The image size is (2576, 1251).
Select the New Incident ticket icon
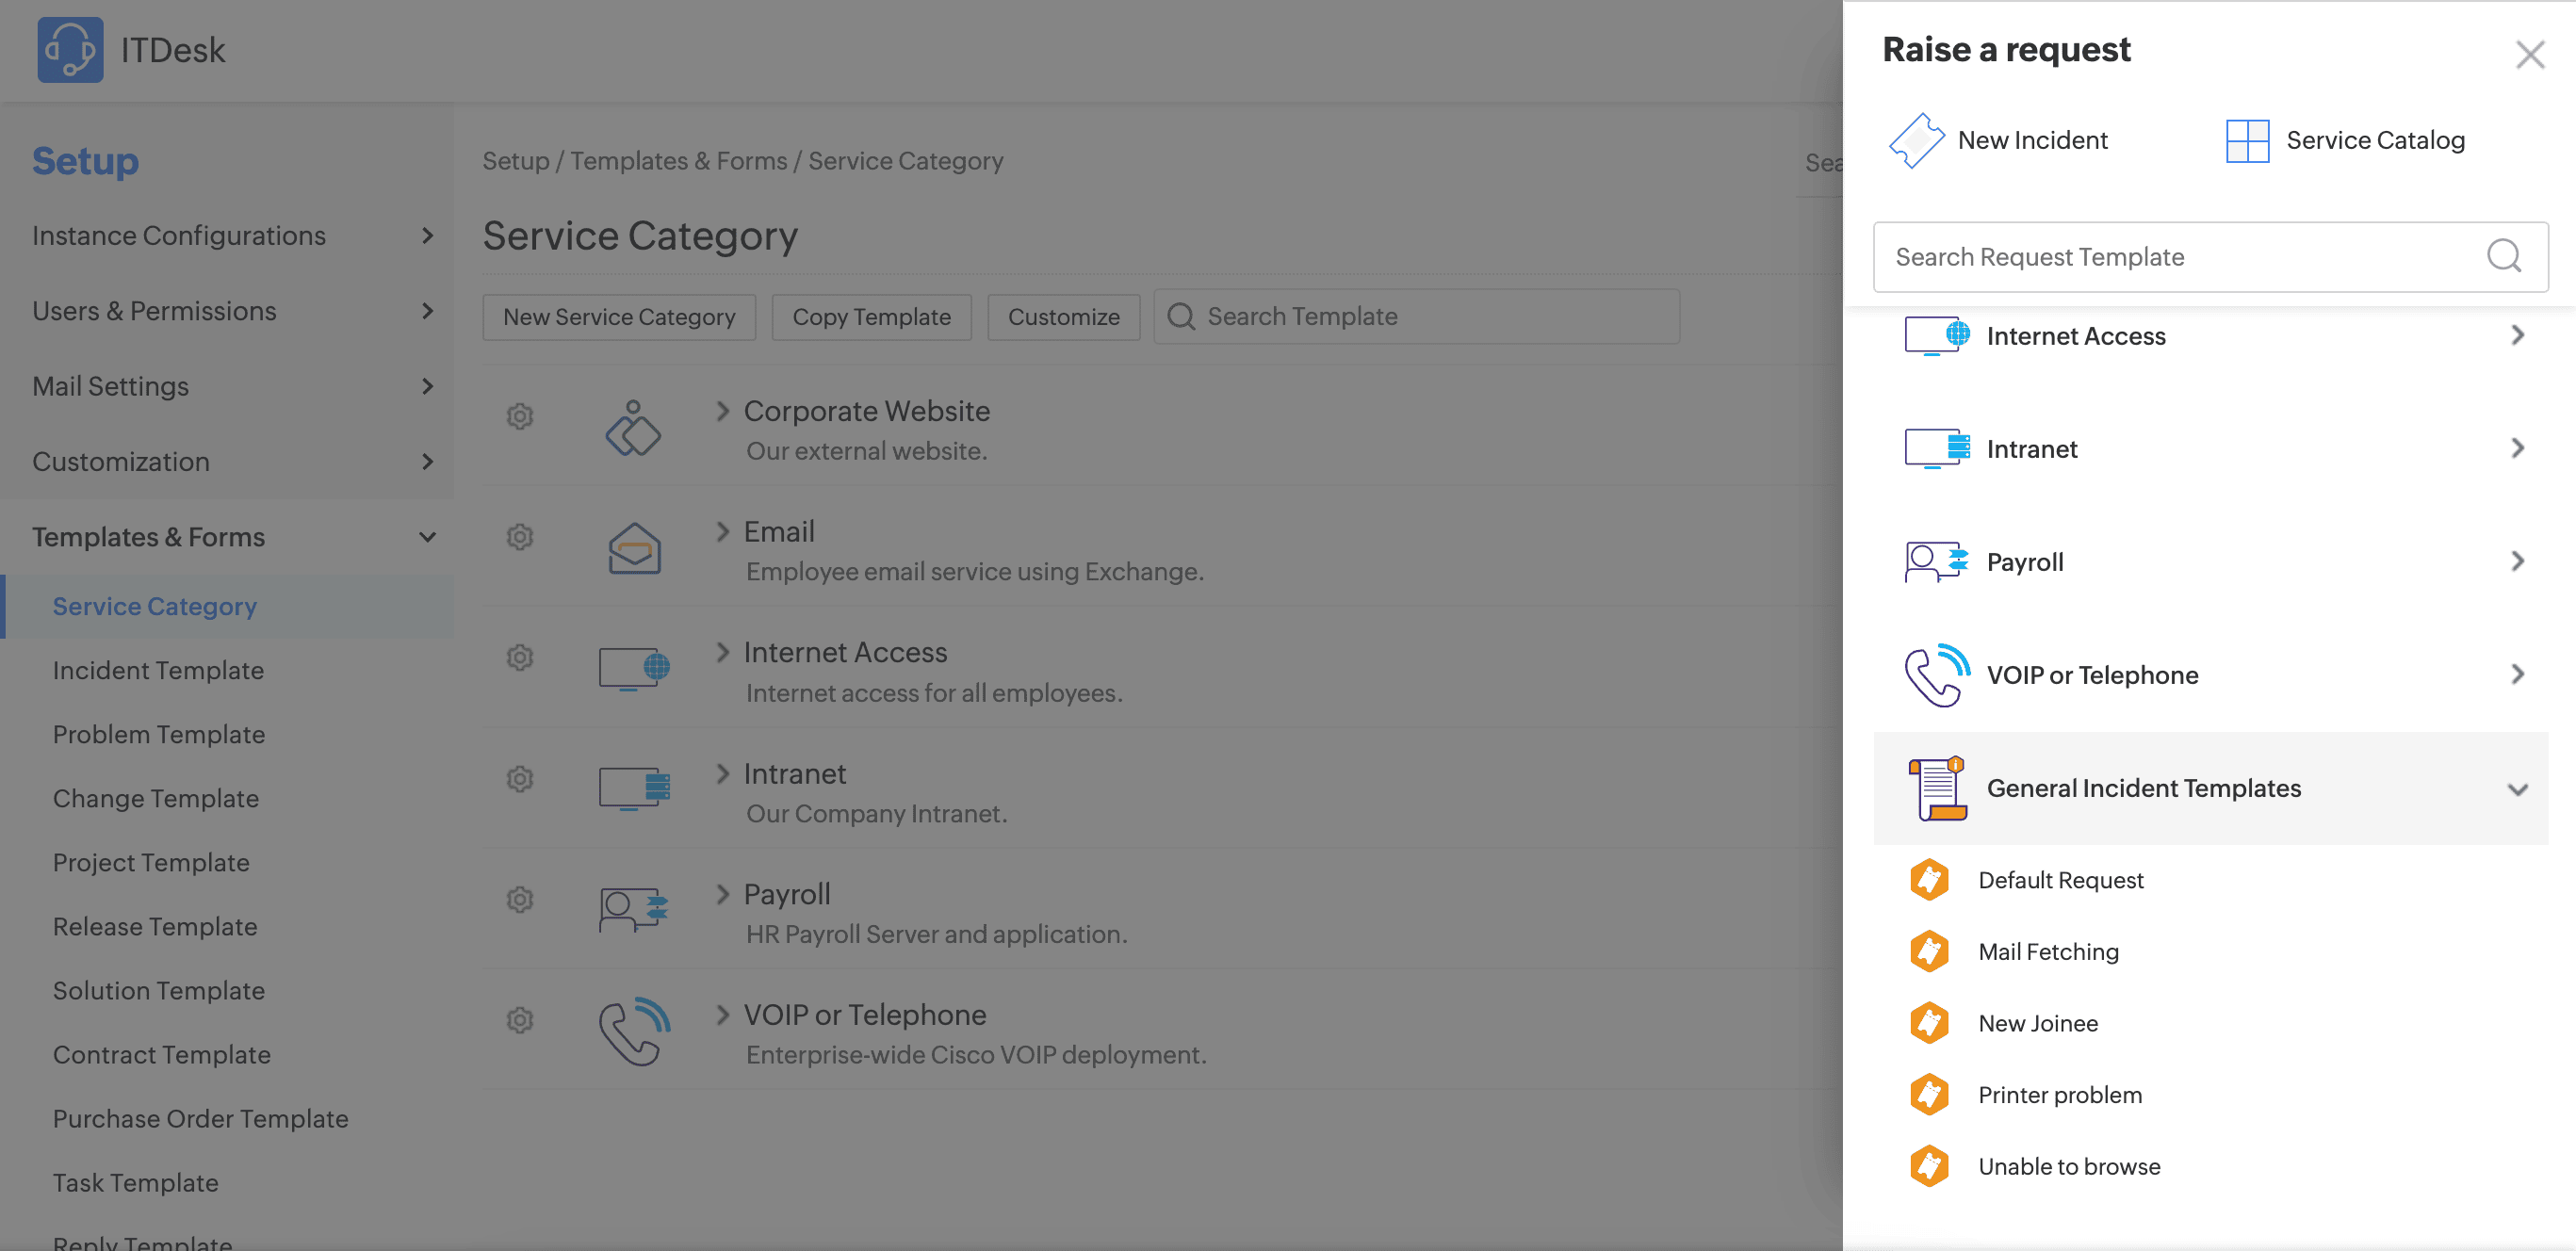[x=1916, y=140]
